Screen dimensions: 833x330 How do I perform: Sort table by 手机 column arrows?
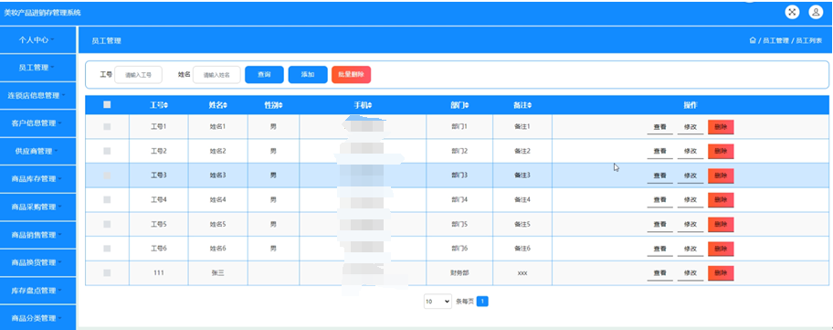(370, 105)
